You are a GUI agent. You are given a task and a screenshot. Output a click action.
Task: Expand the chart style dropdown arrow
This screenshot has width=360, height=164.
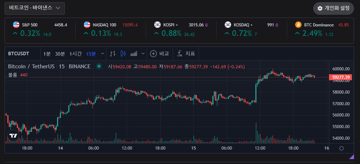tap(143, 54)
